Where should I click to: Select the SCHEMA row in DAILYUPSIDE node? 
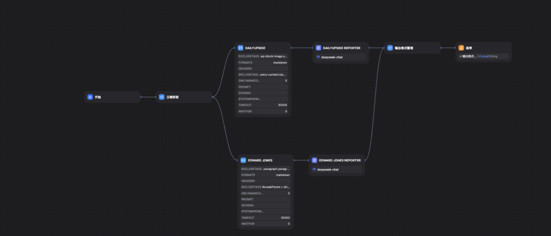click(263, 93)
